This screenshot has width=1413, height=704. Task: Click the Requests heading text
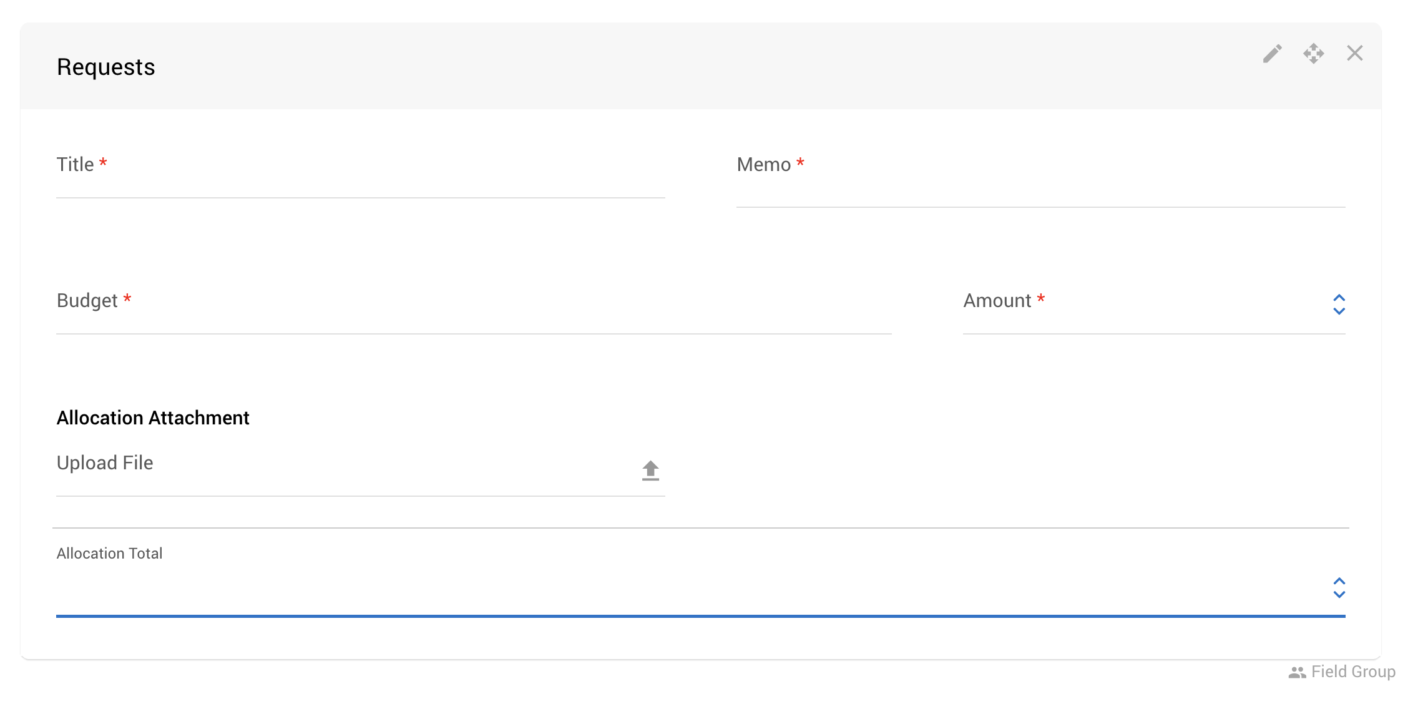tap(105, 67)
